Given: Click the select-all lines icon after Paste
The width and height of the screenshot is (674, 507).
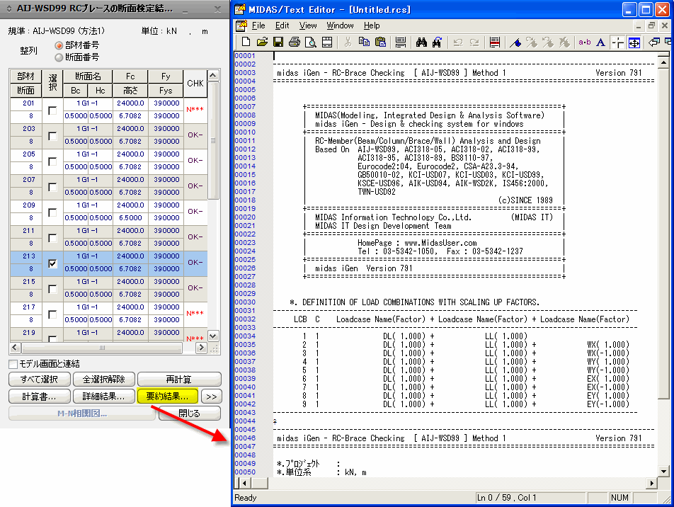Looking at the screenshot, I should click(x=401, y=42).
